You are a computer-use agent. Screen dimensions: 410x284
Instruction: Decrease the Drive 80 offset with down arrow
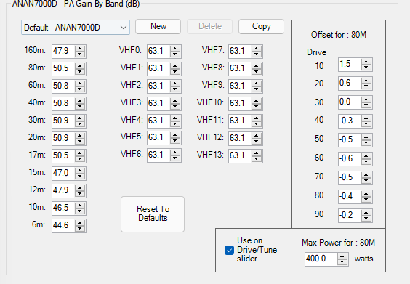click(x=366, y=199)
